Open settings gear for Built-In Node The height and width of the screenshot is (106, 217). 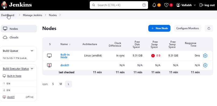point(205,56)
